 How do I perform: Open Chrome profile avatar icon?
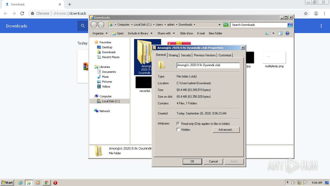(x=316, y=13)
